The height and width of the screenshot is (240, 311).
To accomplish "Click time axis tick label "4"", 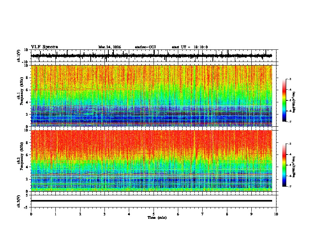I will [129, 214].
